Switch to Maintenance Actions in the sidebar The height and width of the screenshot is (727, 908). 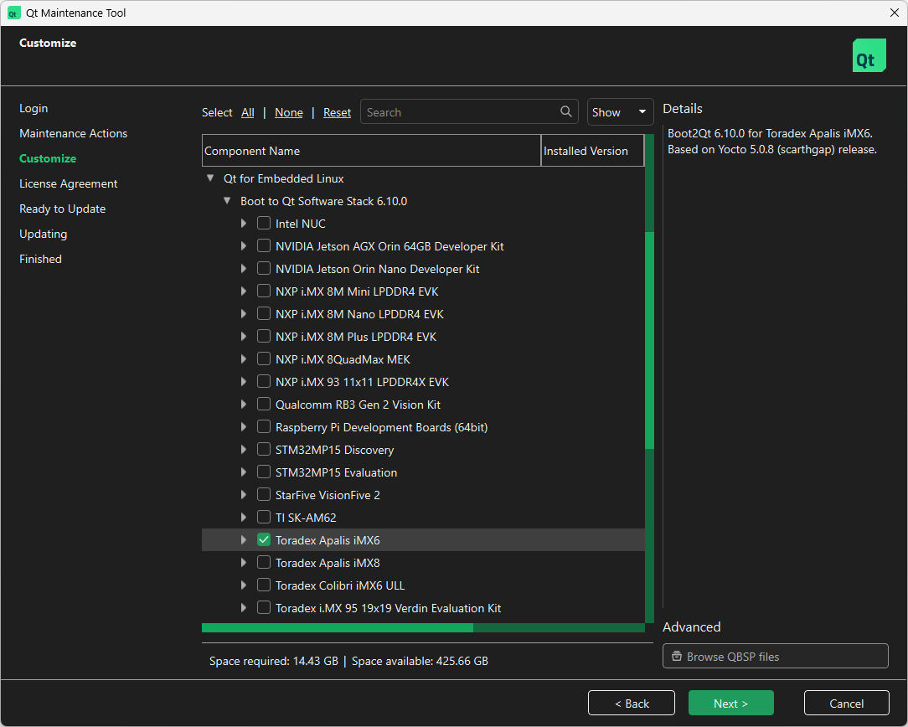pyautogui.click(x=73, y=133)
